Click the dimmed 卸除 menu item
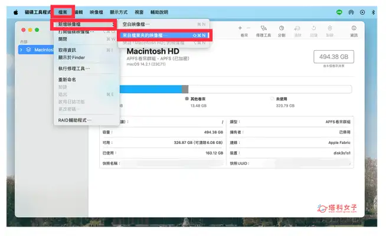 pos(86,87)
